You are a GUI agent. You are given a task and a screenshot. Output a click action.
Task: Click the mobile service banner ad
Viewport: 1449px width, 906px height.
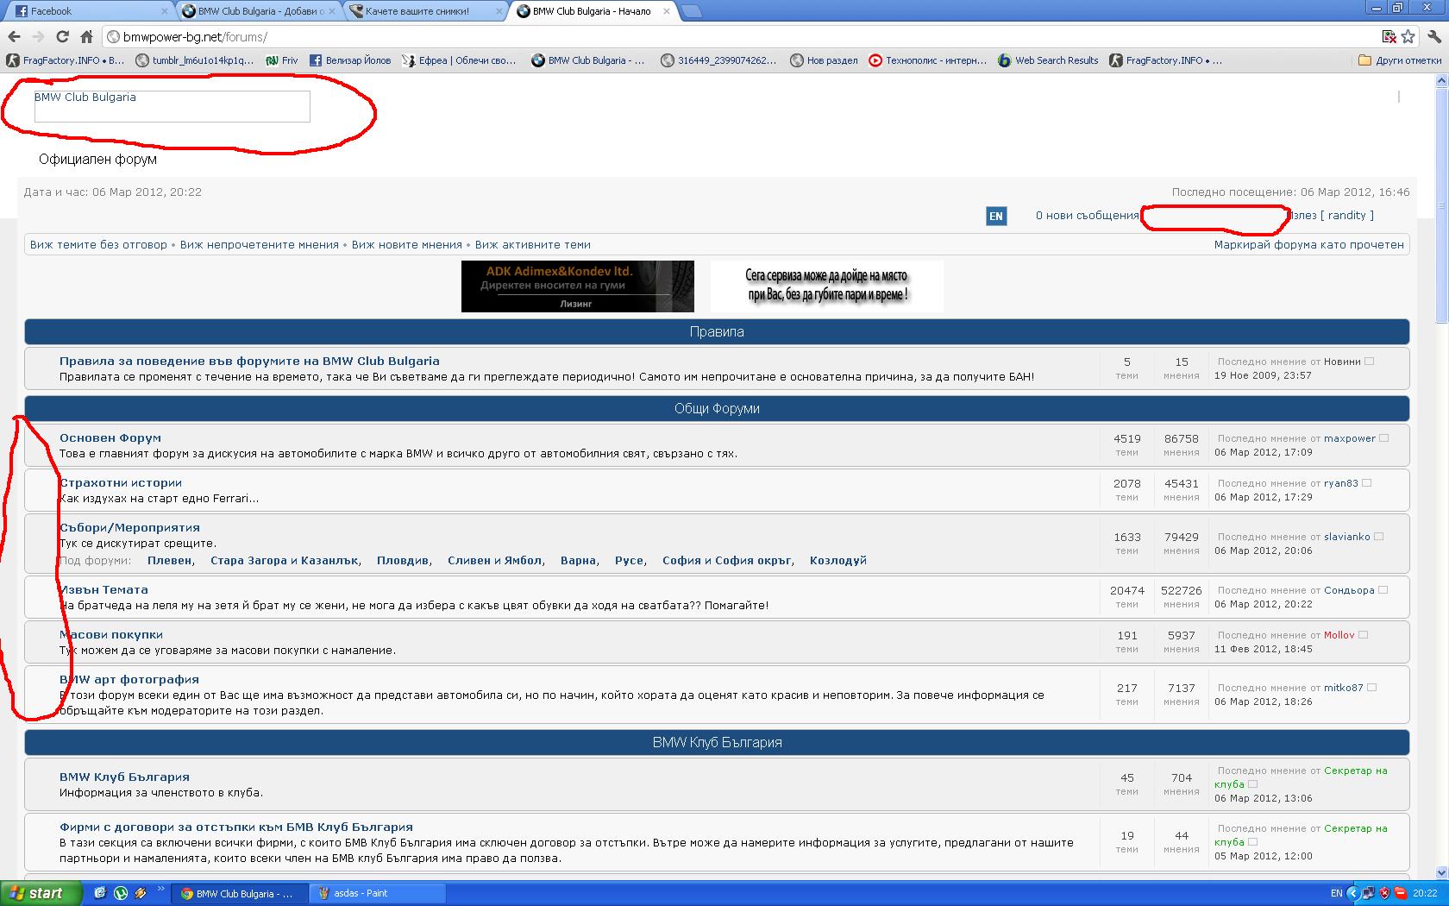[x=827, y=286]
